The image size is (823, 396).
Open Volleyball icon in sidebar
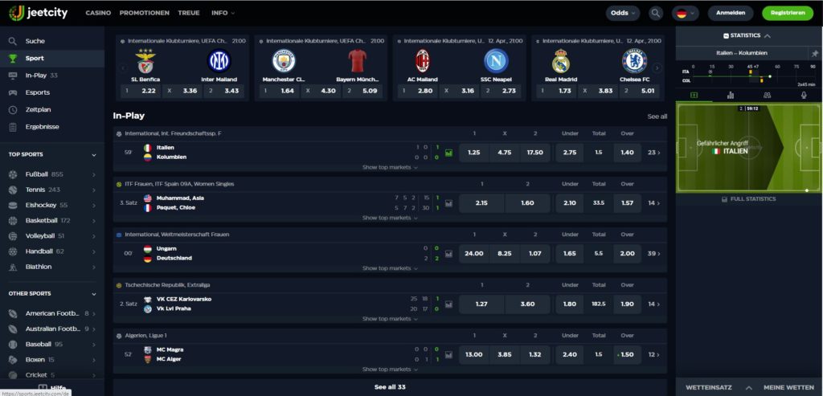click(x=13, y=236)
